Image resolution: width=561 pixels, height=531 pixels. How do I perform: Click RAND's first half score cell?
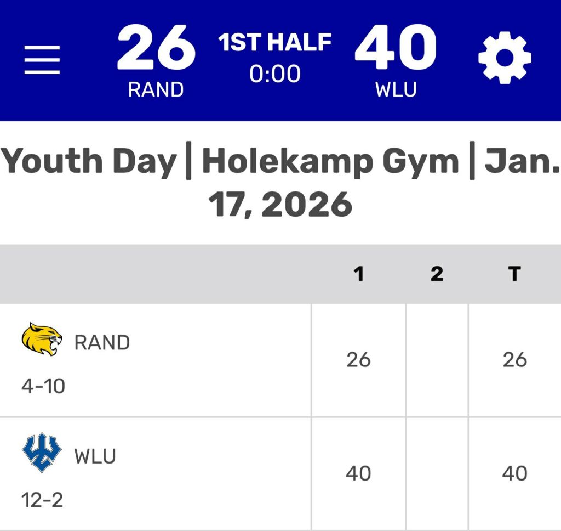pos(359,360)
